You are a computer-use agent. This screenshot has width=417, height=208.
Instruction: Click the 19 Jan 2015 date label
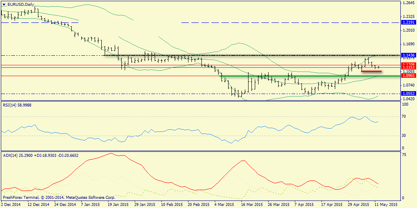coord(118,205)
